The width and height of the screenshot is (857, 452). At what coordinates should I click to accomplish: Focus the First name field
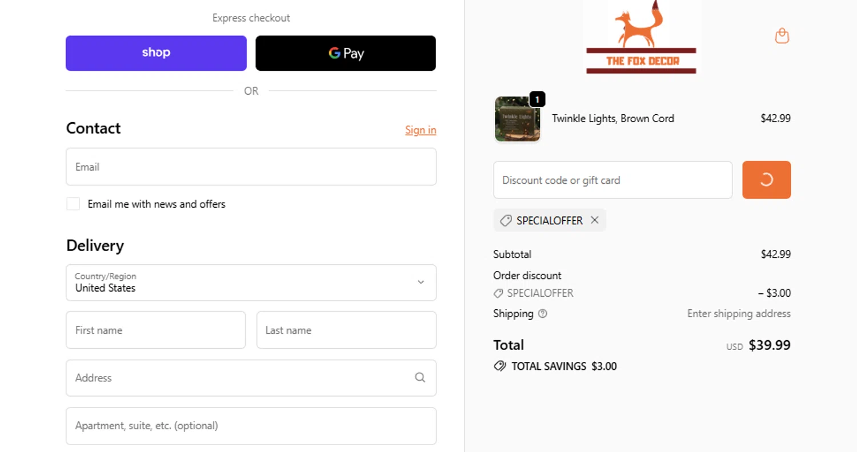[x=156, y=330]
